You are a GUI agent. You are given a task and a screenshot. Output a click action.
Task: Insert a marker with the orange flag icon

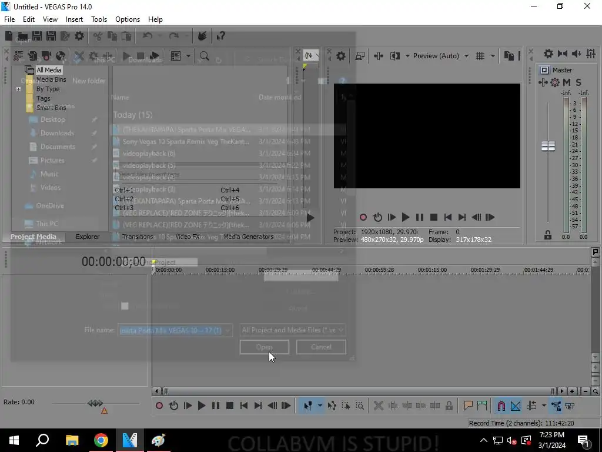[x=468, y=406]
